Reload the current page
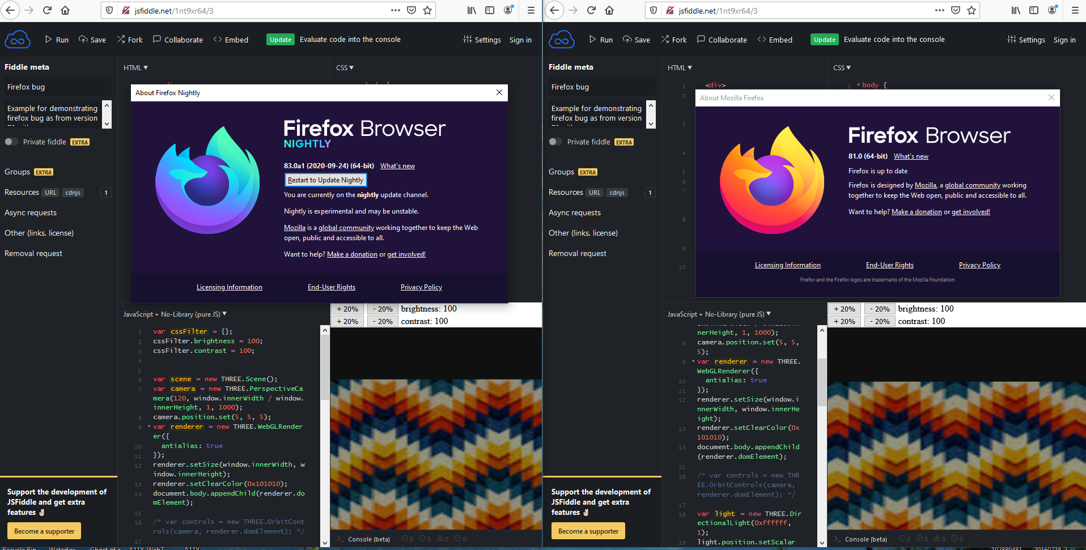 tap(47, 10)
